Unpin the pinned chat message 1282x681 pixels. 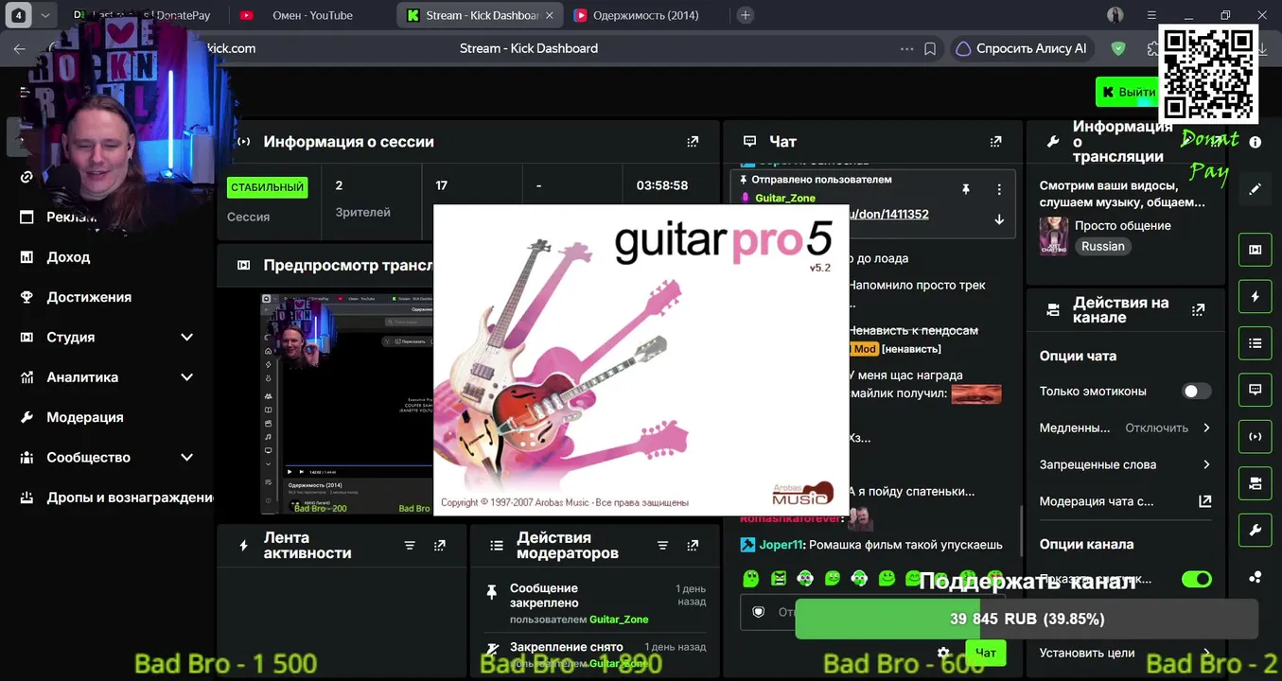pyautogui.click(x=965, y=189)
